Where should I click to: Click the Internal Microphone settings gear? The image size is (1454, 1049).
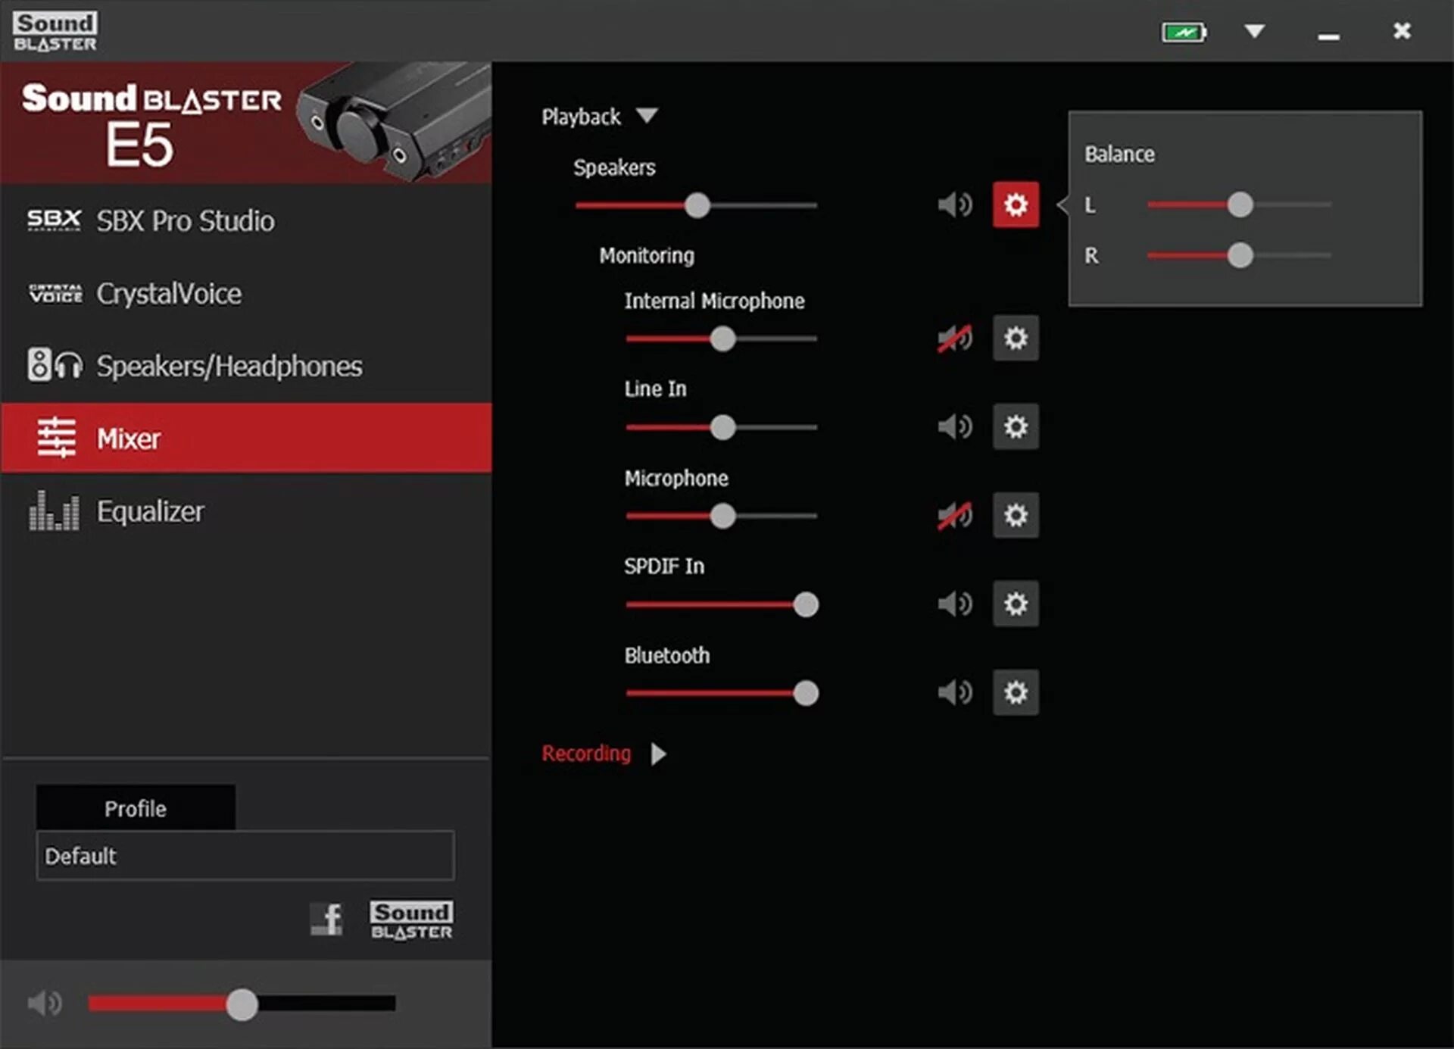[1015, 338]
